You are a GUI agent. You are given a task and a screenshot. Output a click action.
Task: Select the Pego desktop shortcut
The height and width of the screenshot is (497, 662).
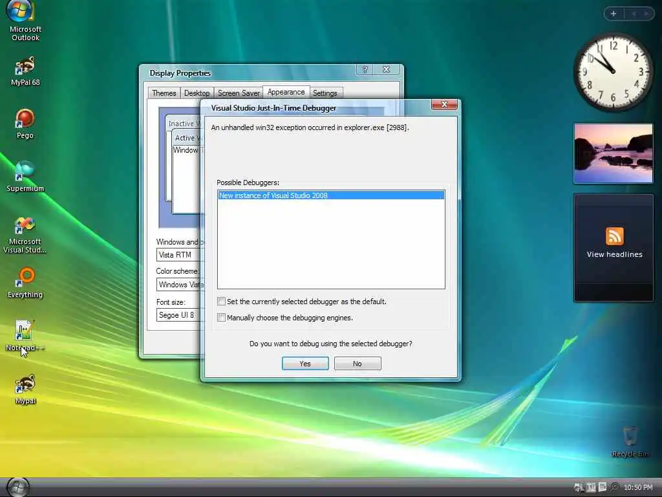[25, 123]
